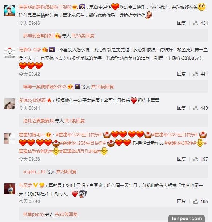Reply to the 09:46 comment
The image size is (212, 222).
coord(181,23)
